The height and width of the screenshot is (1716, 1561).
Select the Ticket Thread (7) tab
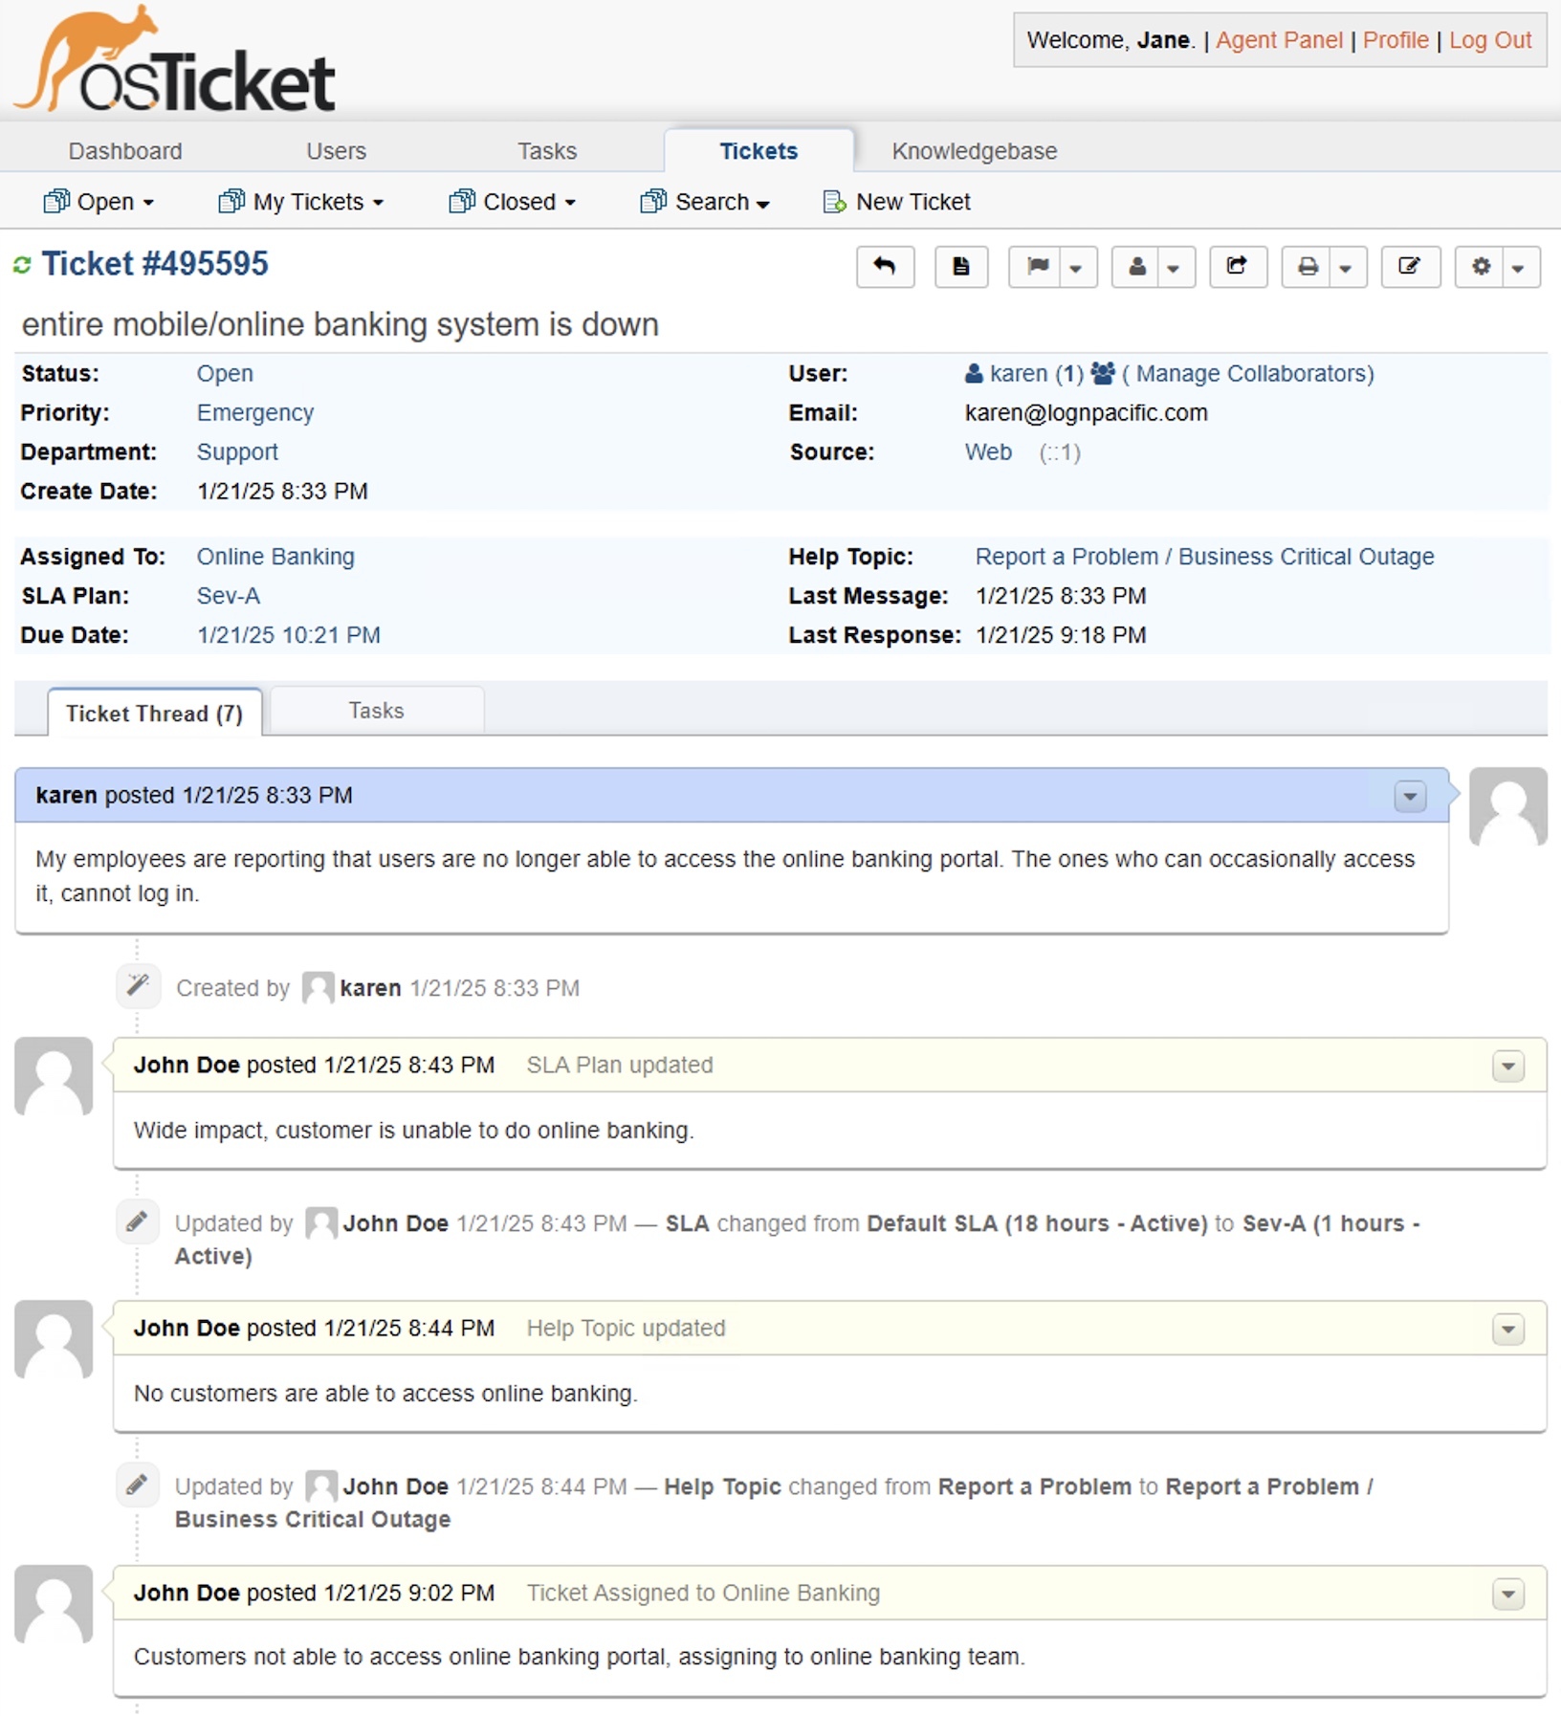155,713
